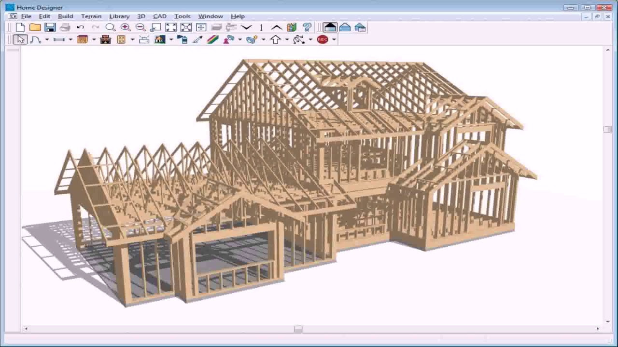Expand the house picture tool dropdown arrow
Viewport: 618px width, 347px height.
[171, 40]
